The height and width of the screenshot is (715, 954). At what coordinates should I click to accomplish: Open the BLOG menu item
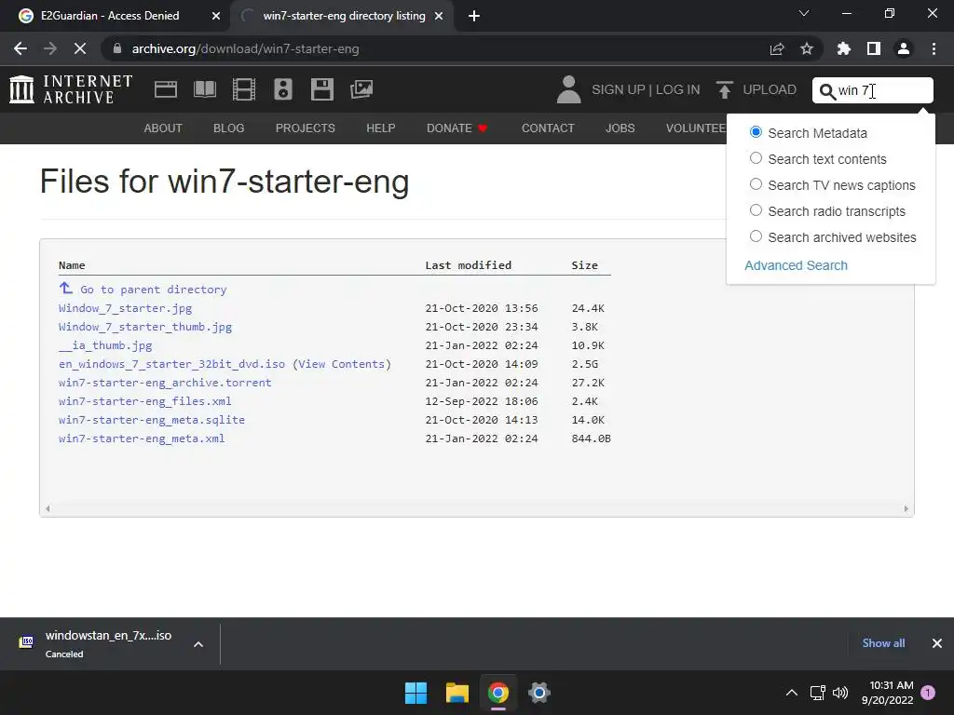(x=229, y=128)
